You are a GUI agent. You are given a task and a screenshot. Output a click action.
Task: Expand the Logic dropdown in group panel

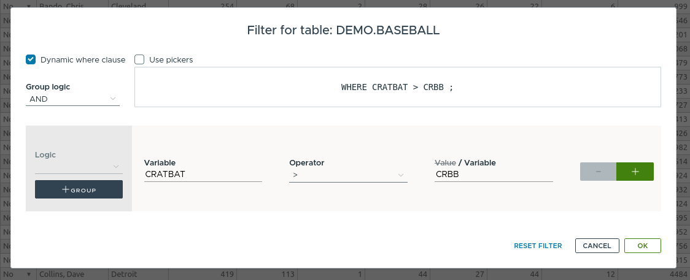point(79,166)
